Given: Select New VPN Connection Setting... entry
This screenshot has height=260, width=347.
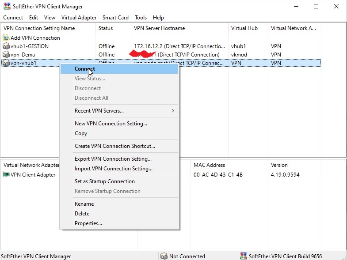Looking at the screenshot, I should click(x=119, y=123).
